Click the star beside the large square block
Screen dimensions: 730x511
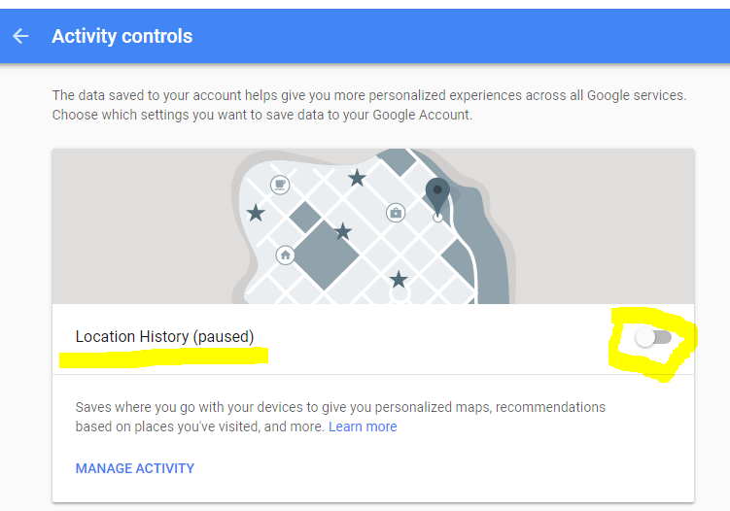coord(342,231)
